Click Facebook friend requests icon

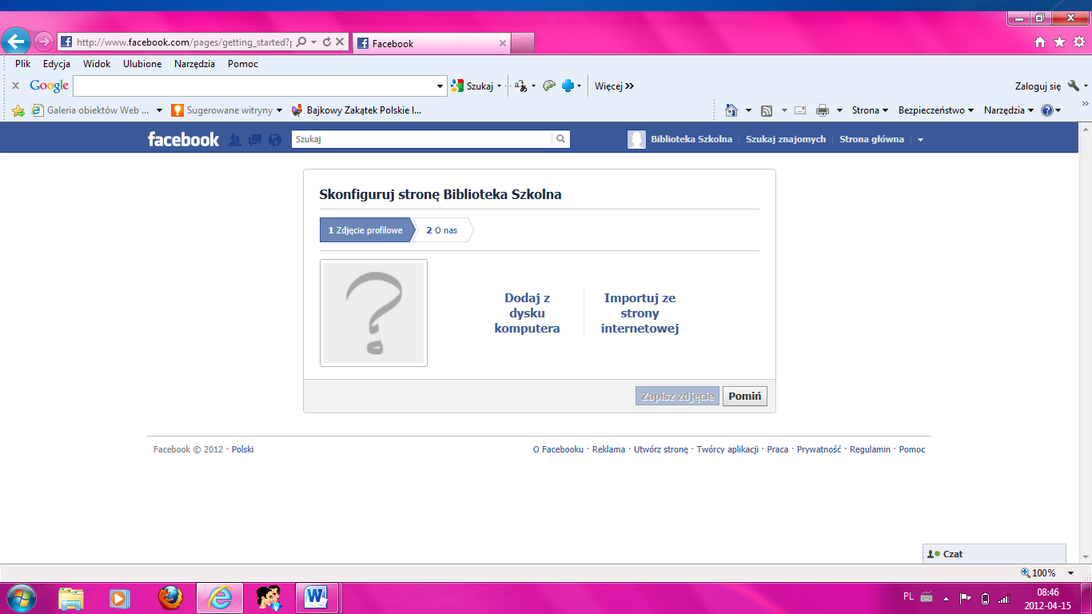coord(235,140)
